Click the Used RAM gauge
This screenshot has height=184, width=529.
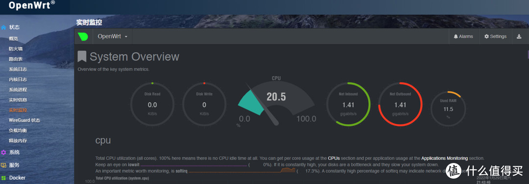(x=448, y=109)
